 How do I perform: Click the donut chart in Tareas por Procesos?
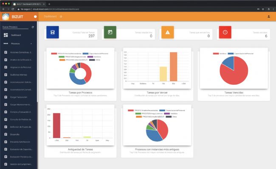pyautogui.click(x=80, y=74)
